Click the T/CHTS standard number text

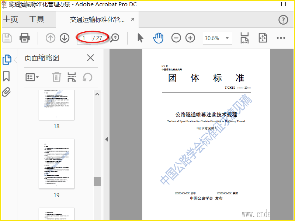click(x=237, y=88)
